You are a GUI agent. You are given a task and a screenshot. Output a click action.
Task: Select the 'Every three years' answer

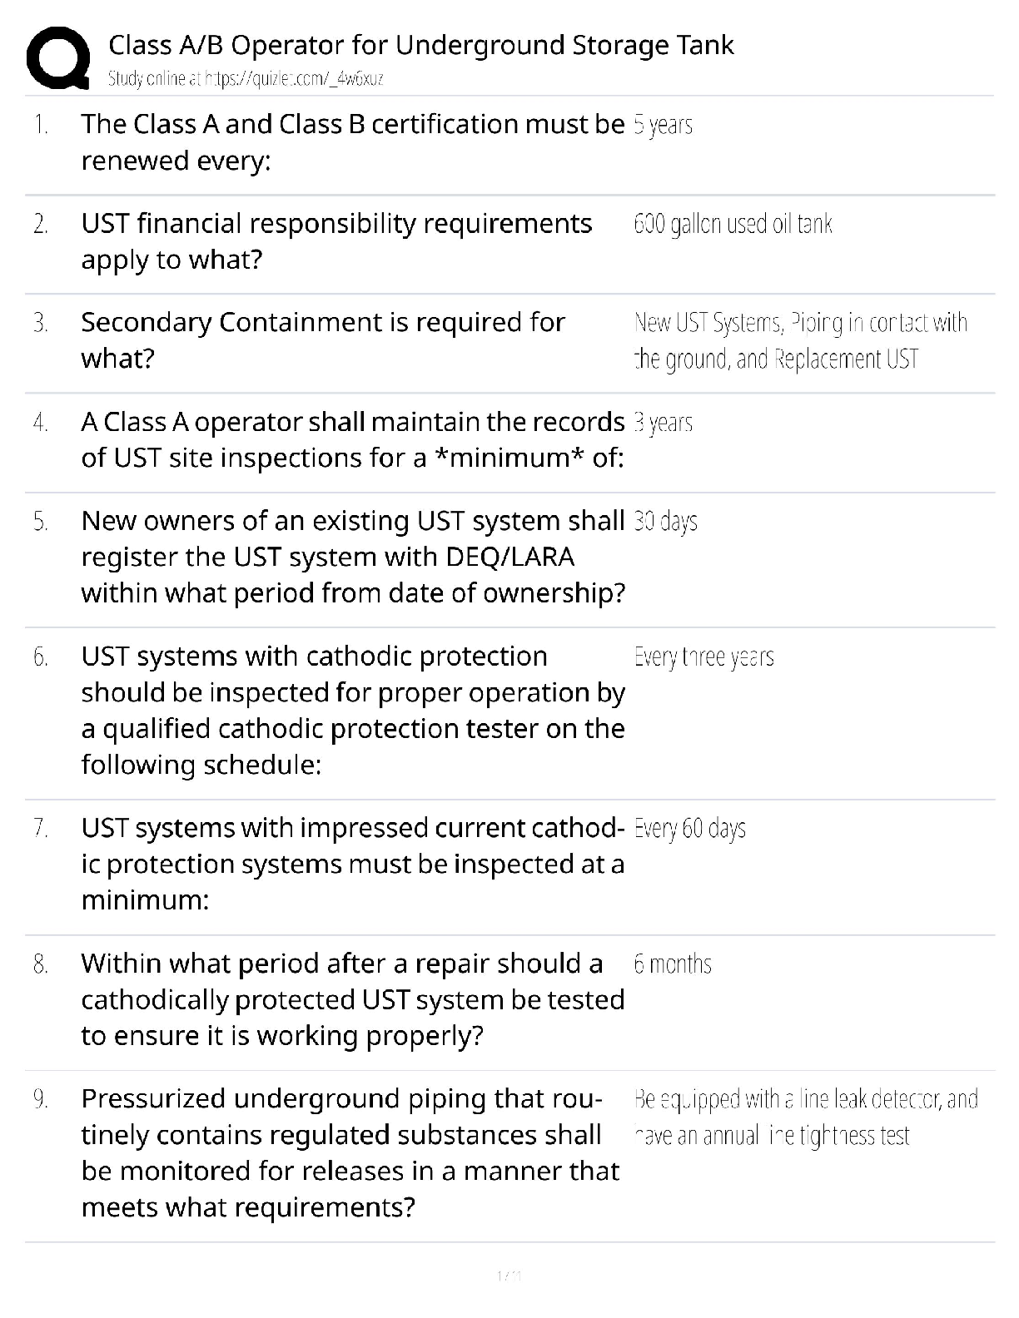coord(703,657)
